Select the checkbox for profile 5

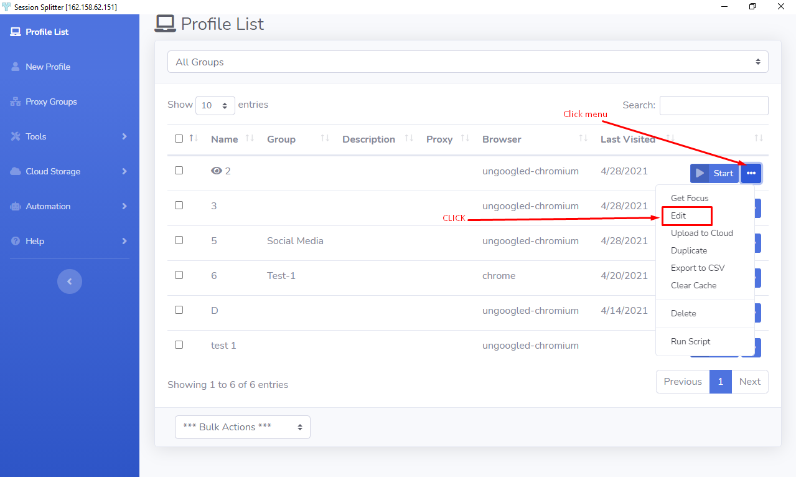tap(179, 240)
